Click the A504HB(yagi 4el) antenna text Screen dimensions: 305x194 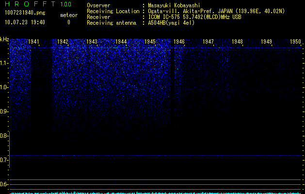click(x=171, y=23)
